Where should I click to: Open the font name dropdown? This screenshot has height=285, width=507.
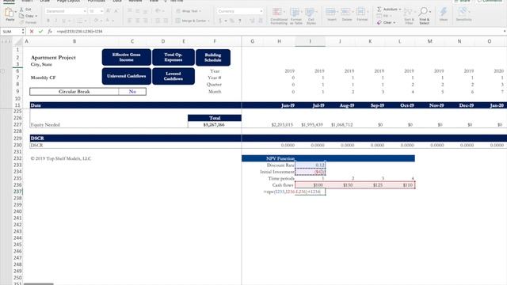85,11
